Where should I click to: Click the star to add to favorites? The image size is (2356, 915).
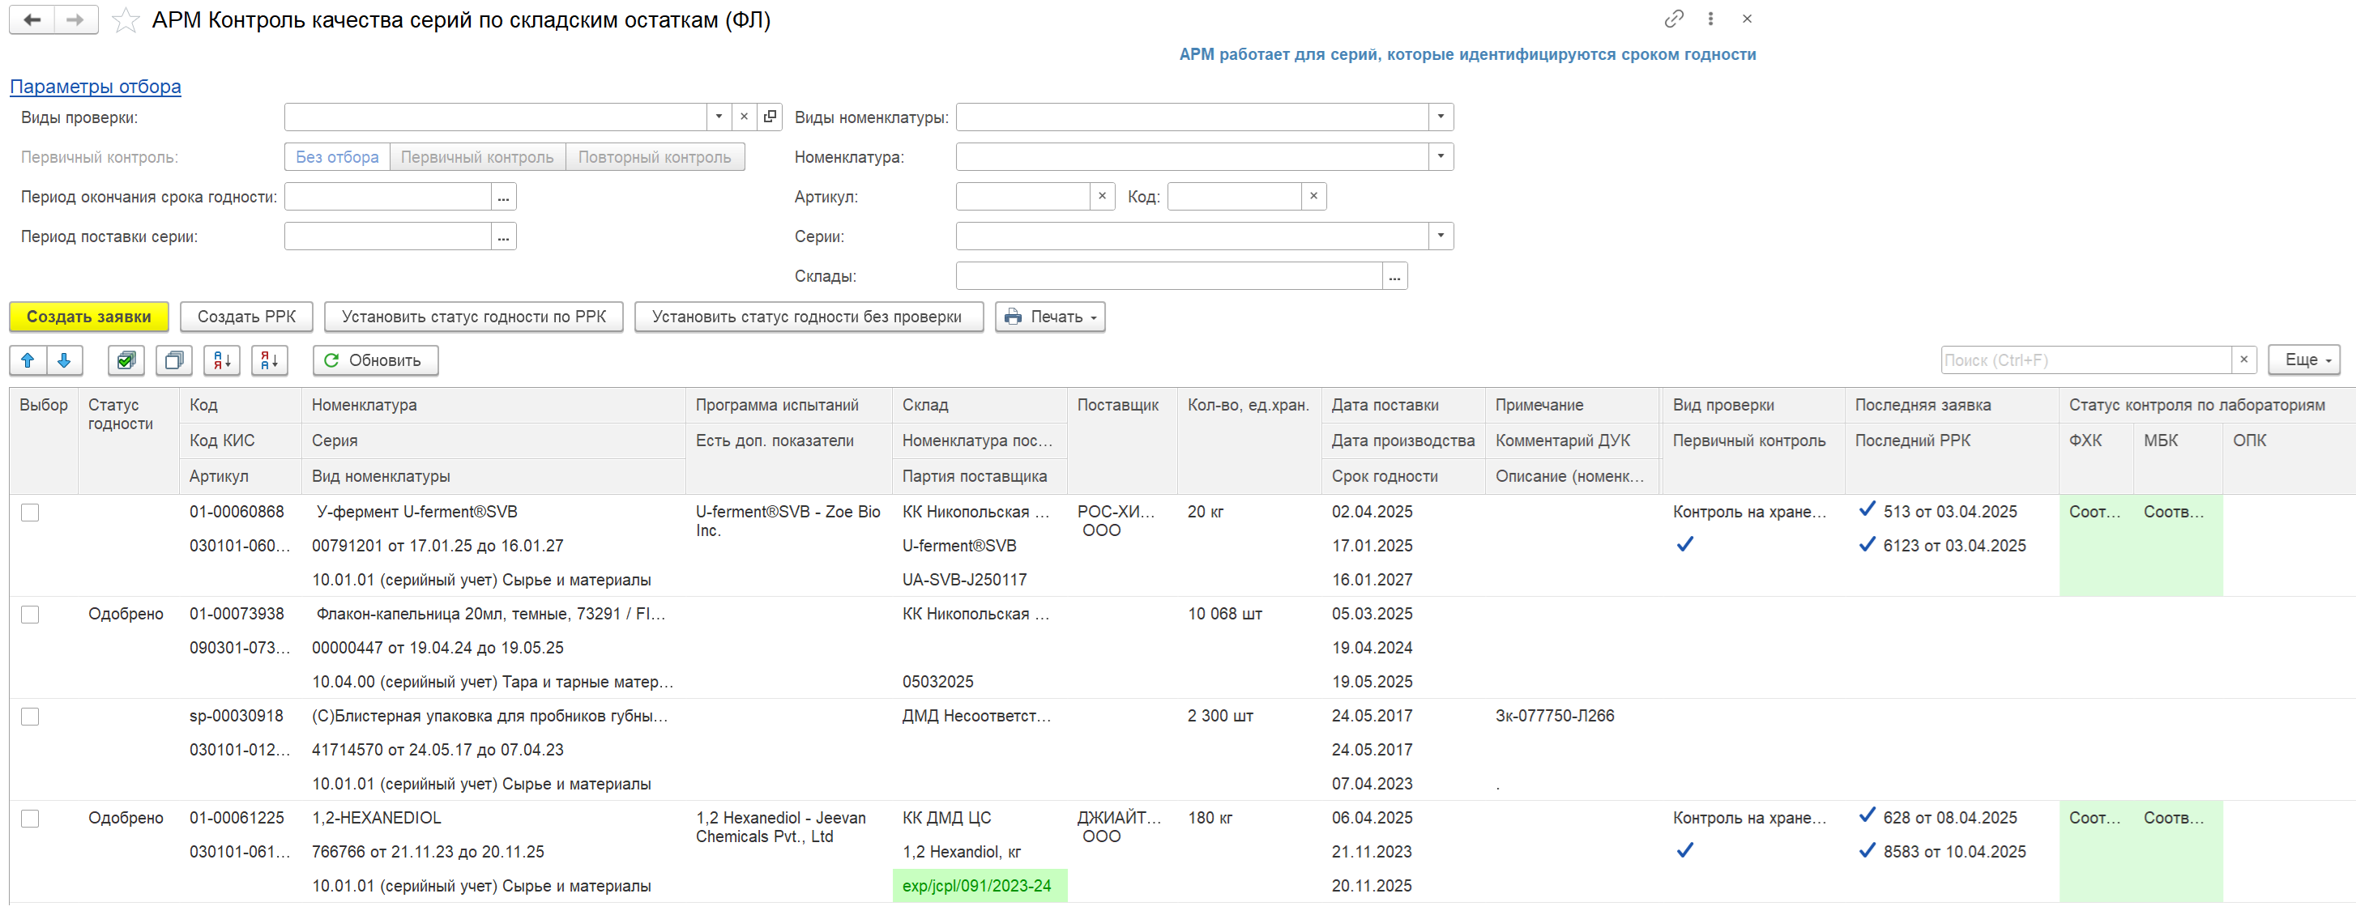click(x=126, y=20)
